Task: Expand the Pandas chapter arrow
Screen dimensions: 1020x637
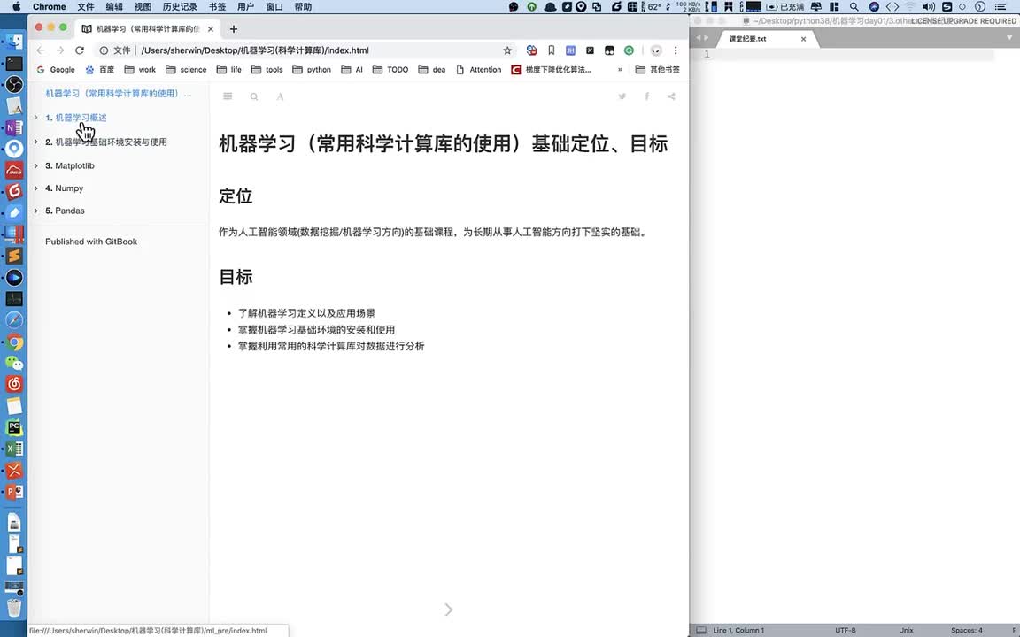Action: tap(36, 211)
